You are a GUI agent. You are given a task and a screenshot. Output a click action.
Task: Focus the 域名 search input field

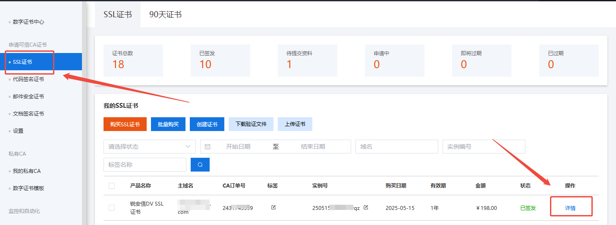coord(396,147)
